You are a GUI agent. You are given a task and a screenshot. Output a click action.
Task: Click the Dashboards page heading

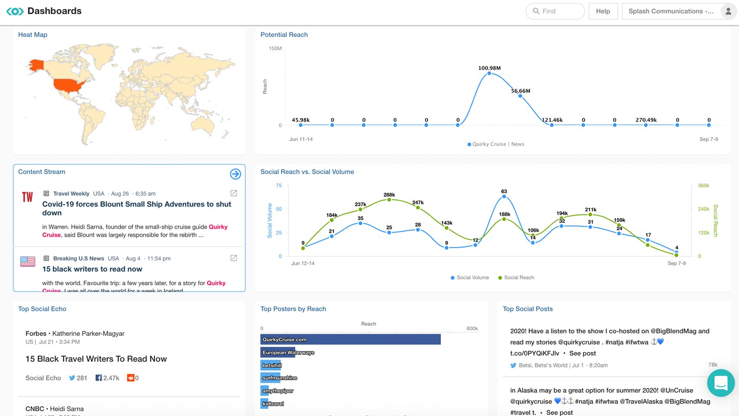coord(54,11)
